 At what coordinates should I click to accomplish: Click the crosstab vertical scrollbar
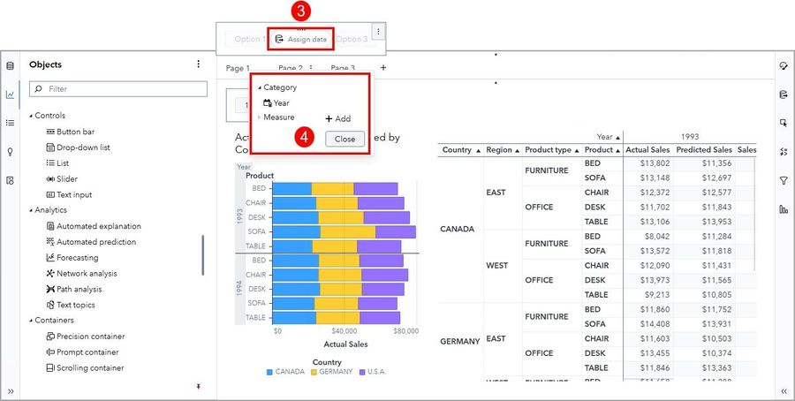pos(754,213)
